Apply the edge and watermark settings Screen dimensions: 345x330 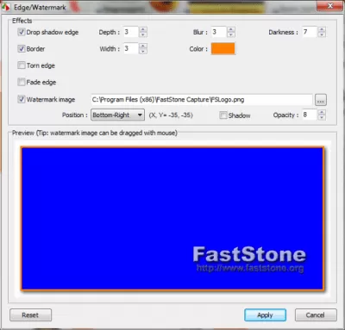[265, 315]
